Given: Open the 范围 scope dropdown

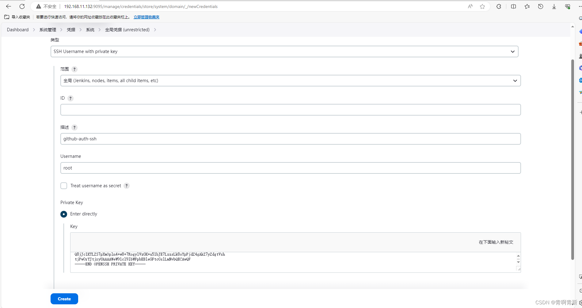Looking at the screenshot, I should pos(291,81).
